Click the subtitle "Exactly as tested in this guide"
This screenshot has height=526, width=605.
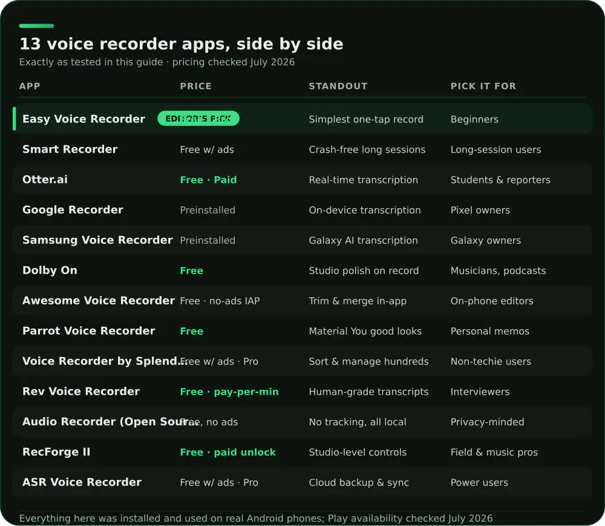click(91, 62)
